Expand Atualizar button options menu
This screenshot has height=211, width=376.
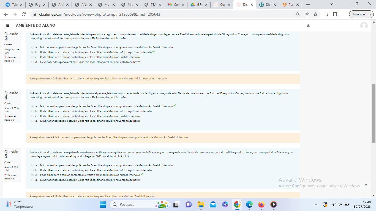pyautogui.click(x=370, y=14)
